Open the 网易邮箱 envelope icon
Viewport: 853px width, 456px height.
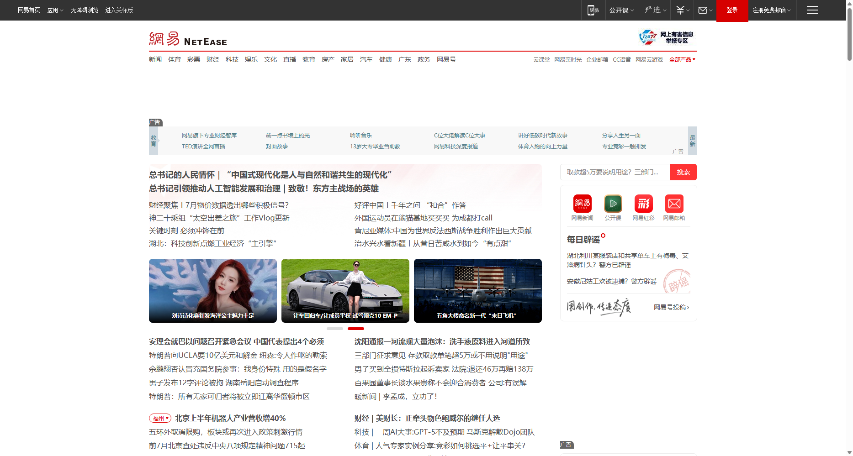point(674,204)
